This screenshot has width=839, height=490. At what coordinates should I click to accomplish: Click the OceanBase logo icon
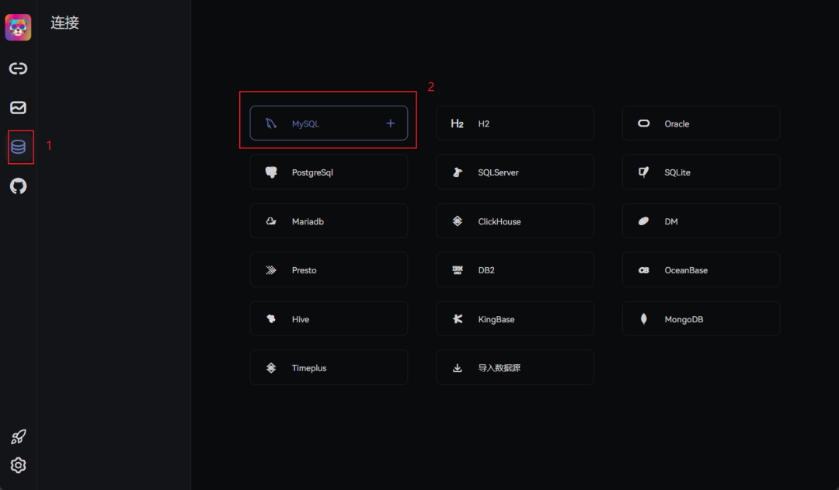point(644,270)
